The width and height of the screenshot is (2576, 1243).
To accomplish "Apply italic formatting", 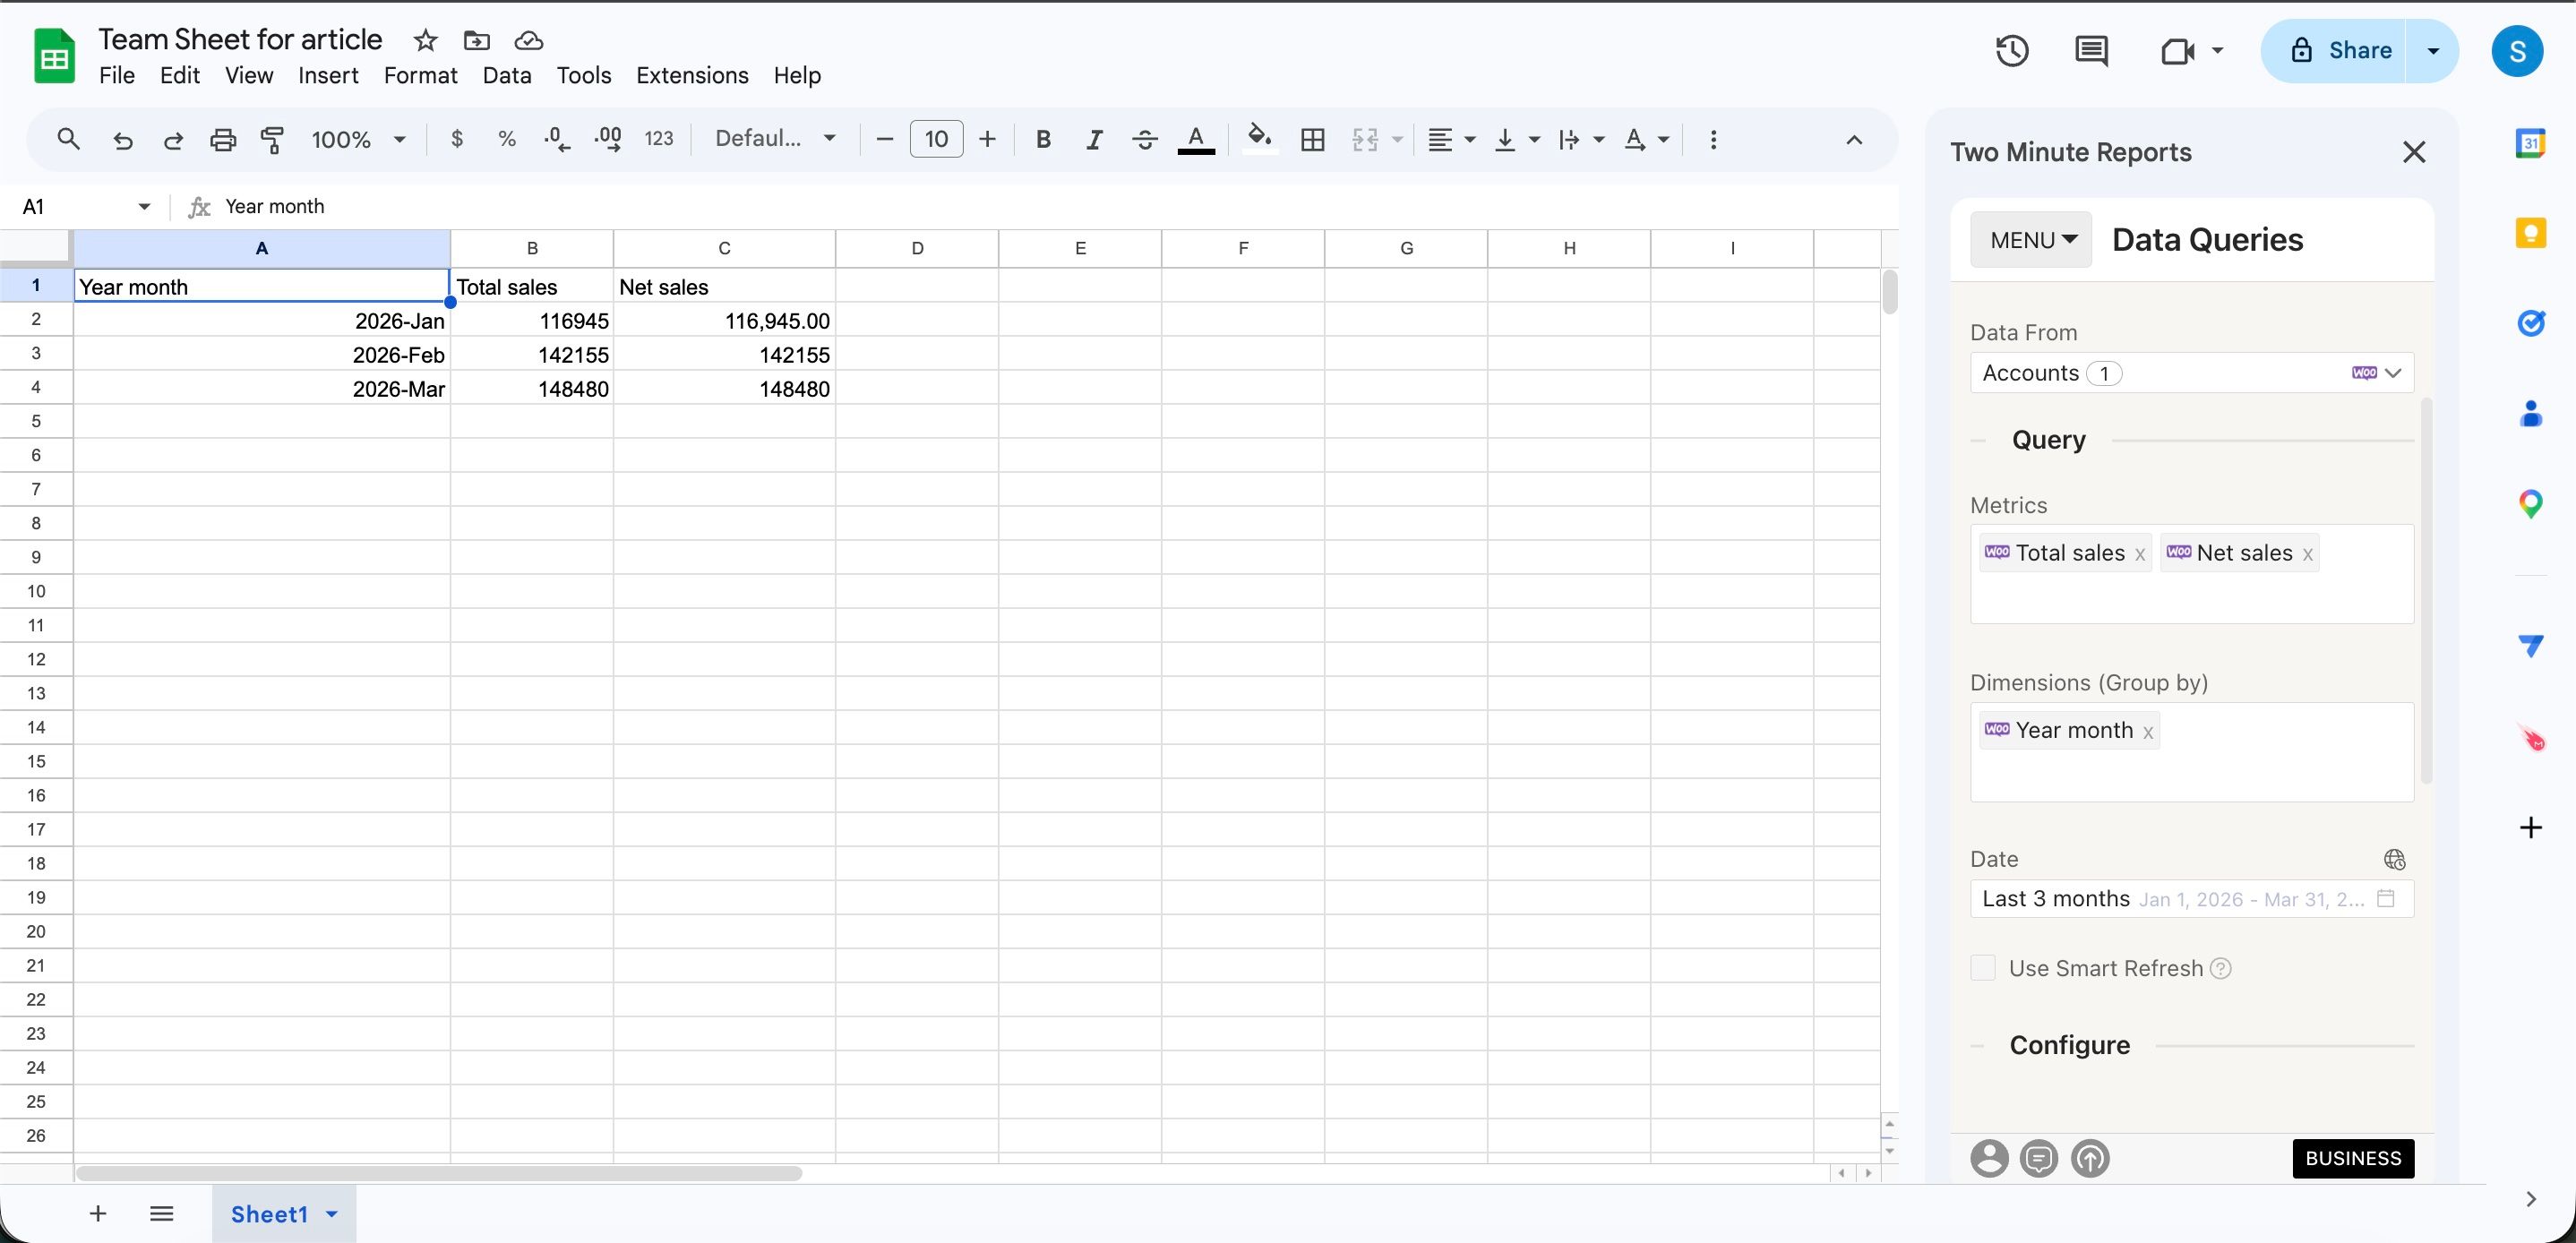I will 1094,139.
